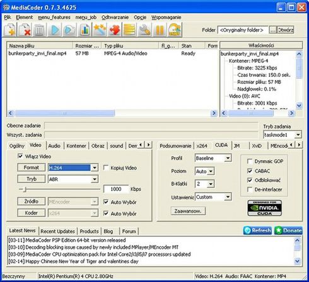This screenshot has width=309, height=282.
Task: Click the properties horizontal scrollbar thumb
Action: point(251,113)
